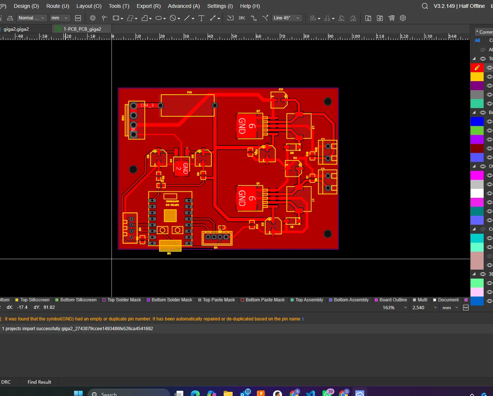The height and width of the screenshot is (396, 493).
Task: Select the Text tool
Action: click(x=201, y=18)
